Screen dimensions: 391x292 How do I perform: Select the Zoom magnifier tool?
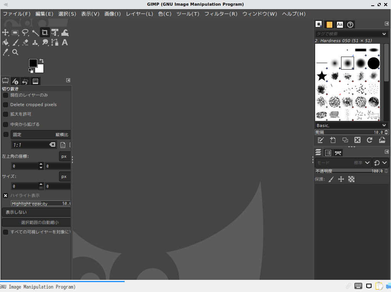coord(15,52)
